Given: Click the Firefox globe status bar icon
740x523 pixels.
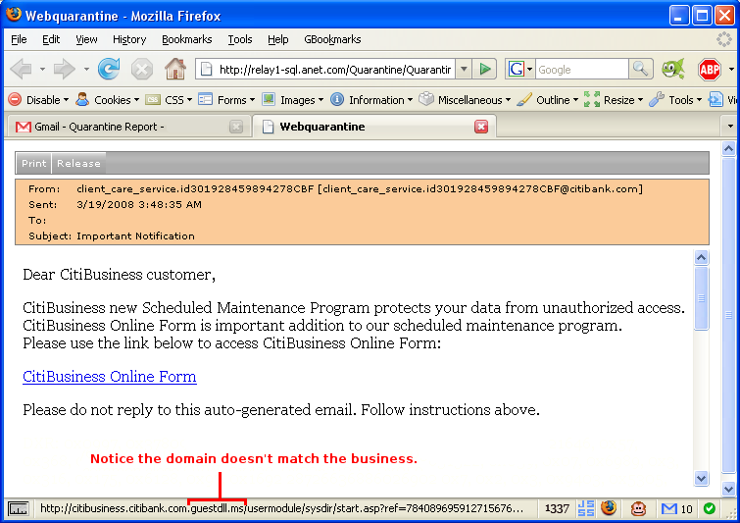Looking at the screenshot, I should [x=609, y=508].
